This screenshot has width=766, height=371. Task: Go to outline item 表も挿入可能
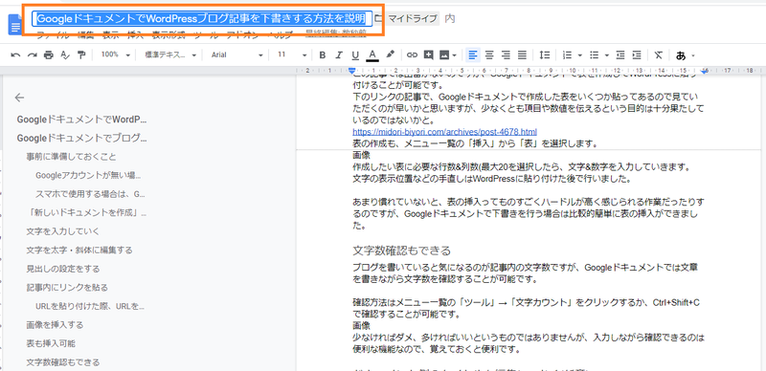[x=51, y=343]
